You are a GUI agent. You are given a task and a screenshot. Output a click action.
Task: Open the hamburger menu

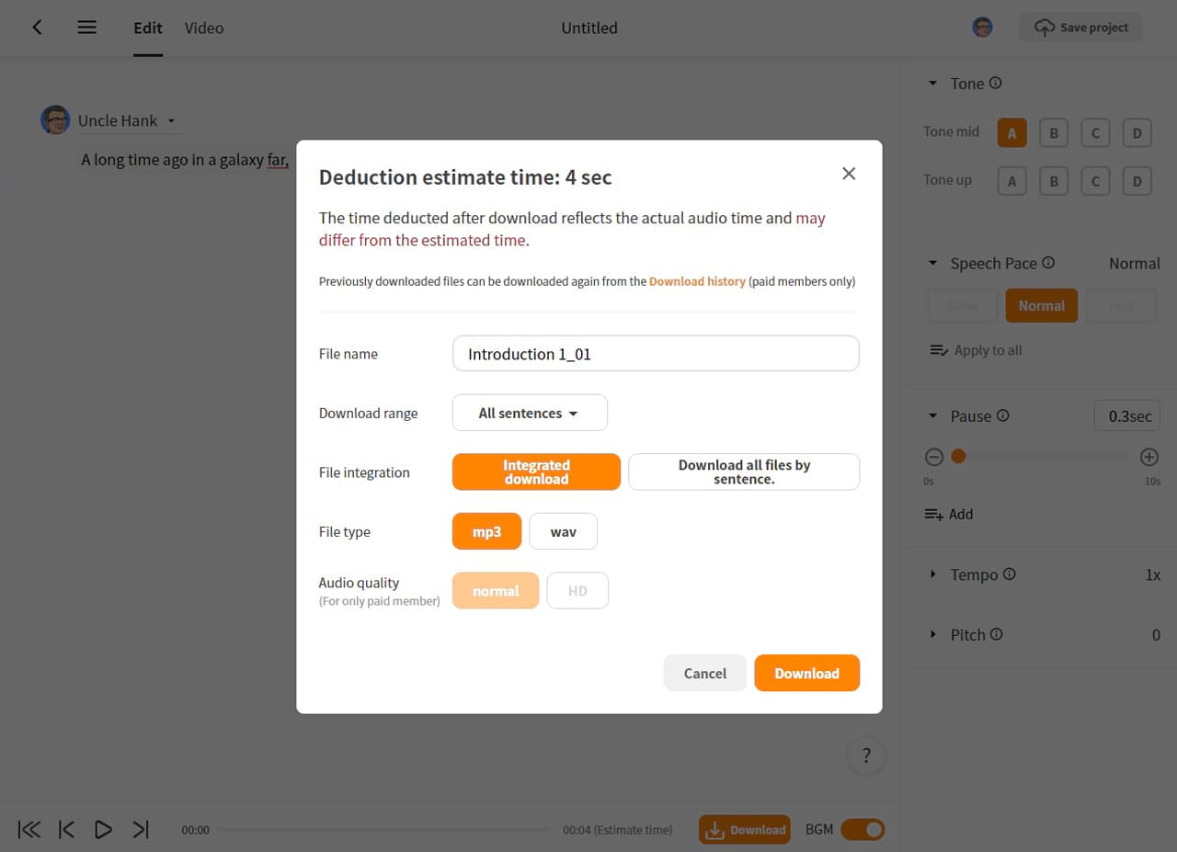[x=86, y=27]
